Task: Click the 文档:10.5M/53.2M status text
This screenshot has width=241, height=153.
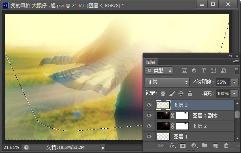Action: pos(65,147)
